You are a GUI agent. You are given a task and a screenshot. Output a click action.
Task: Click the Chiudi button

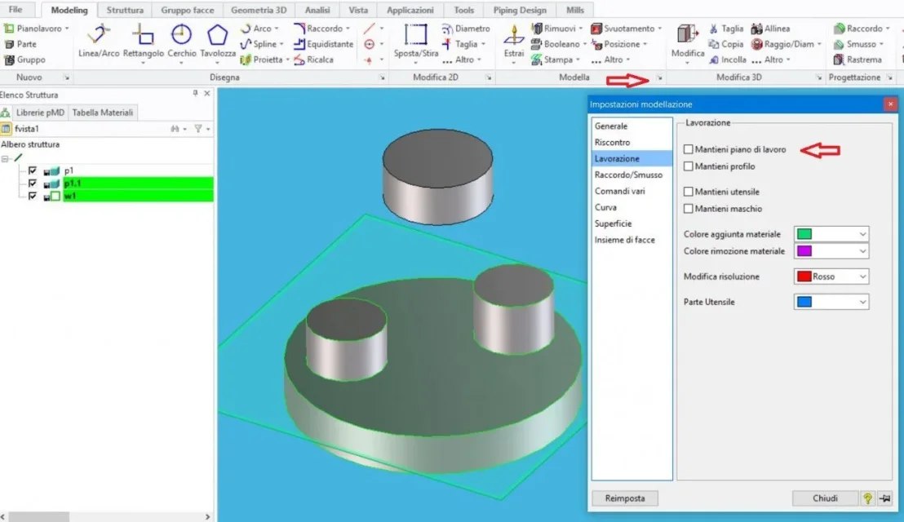pos(825,498)
